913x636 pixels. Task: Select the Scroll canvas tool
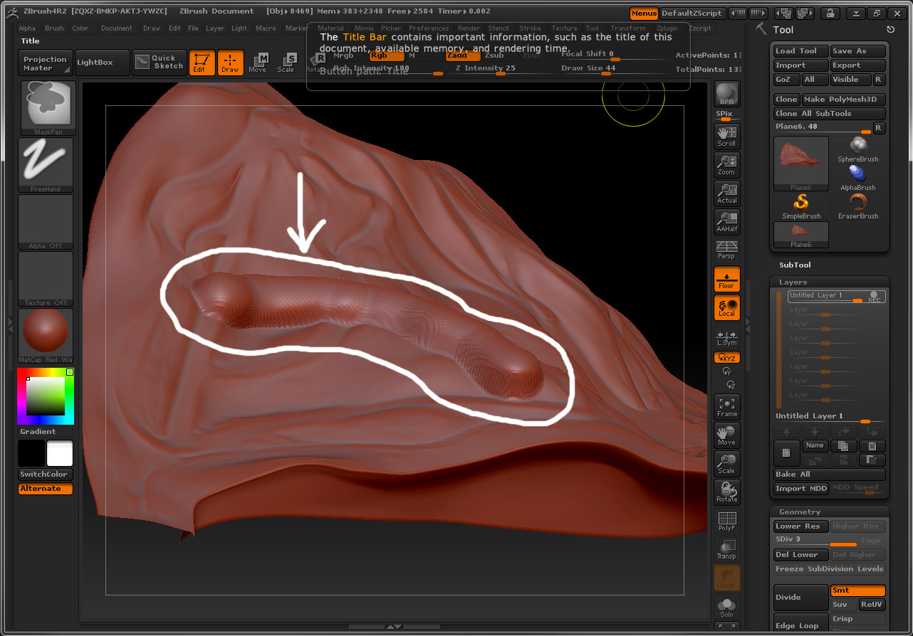tap(726, 136)
